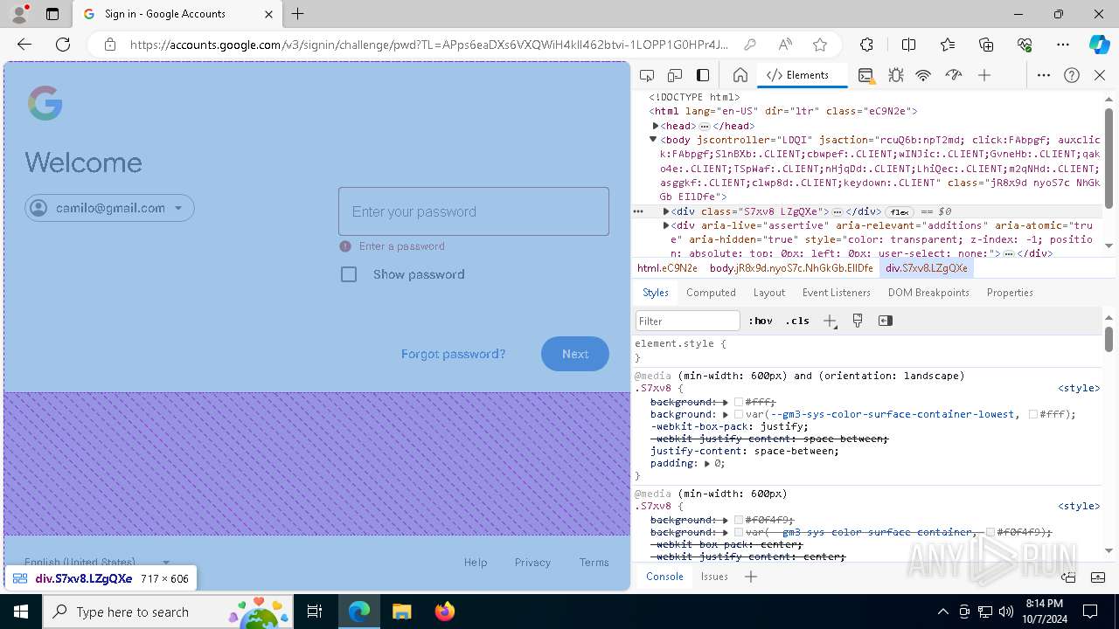Open the Performance gauge tool
This screenshot has width=1119, height=629.
click(954, 76)
